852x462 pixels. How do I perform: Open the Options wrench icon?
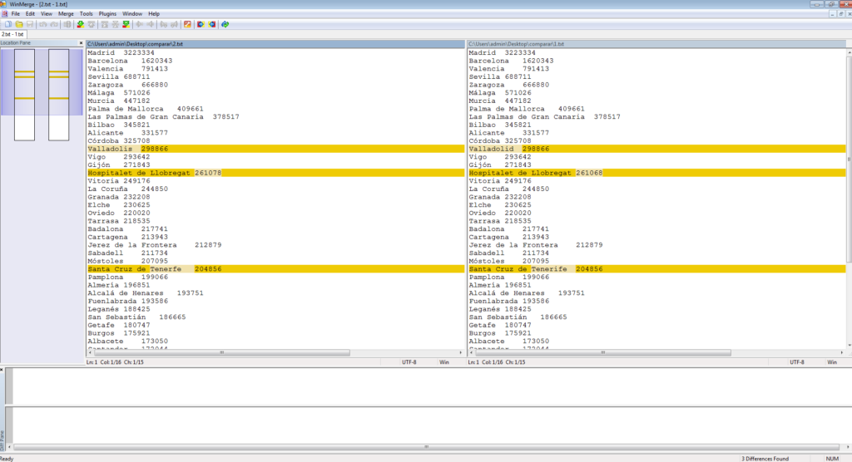pyautogui.click(x=187, y=24)
